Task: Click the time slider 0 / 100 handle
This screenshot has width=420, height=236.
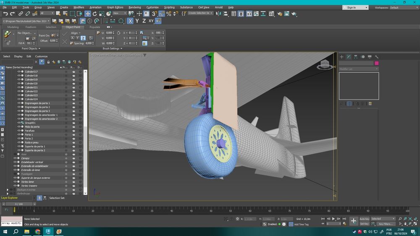Action: pos(19,204)
